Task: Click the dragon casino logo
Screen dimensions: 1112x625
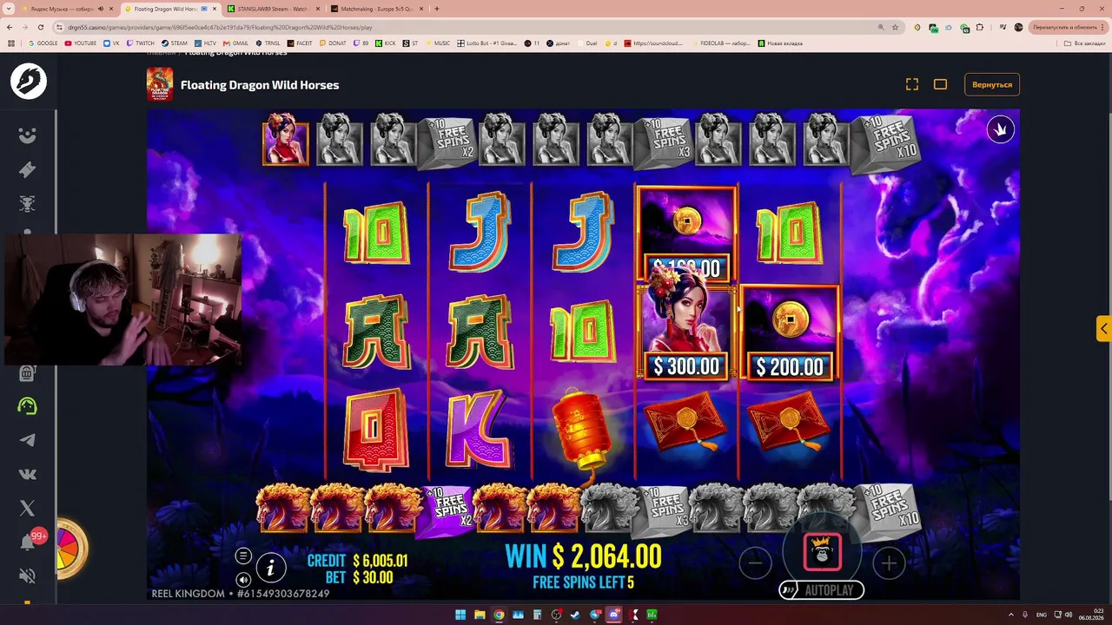Action: tap(28, 82)
